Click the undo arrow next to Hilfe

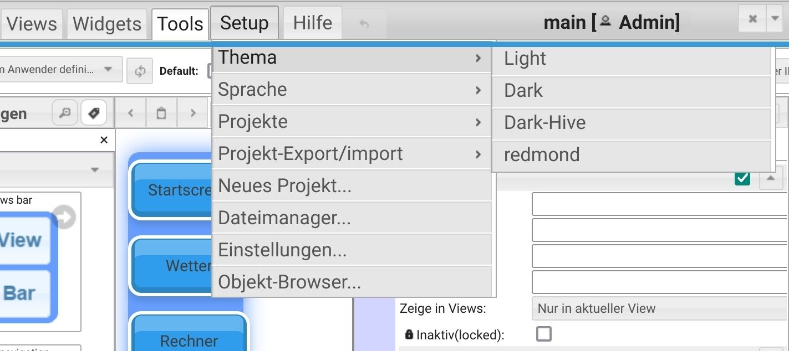tap(364, 24)
